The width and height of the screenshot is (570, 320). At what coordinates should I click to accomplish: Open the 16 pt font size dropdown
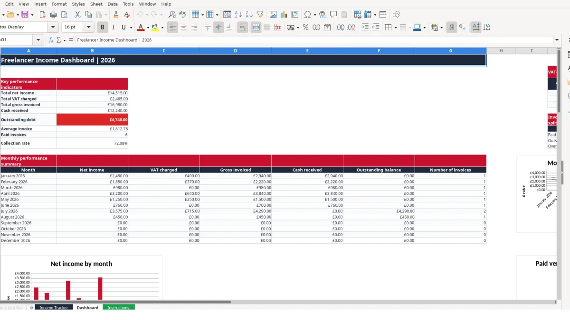tap(89, 27)
